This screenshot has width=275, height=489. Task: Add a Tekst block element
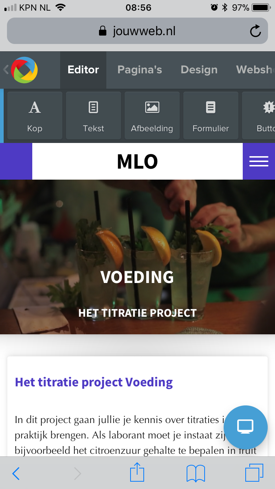tap(93, 115)
